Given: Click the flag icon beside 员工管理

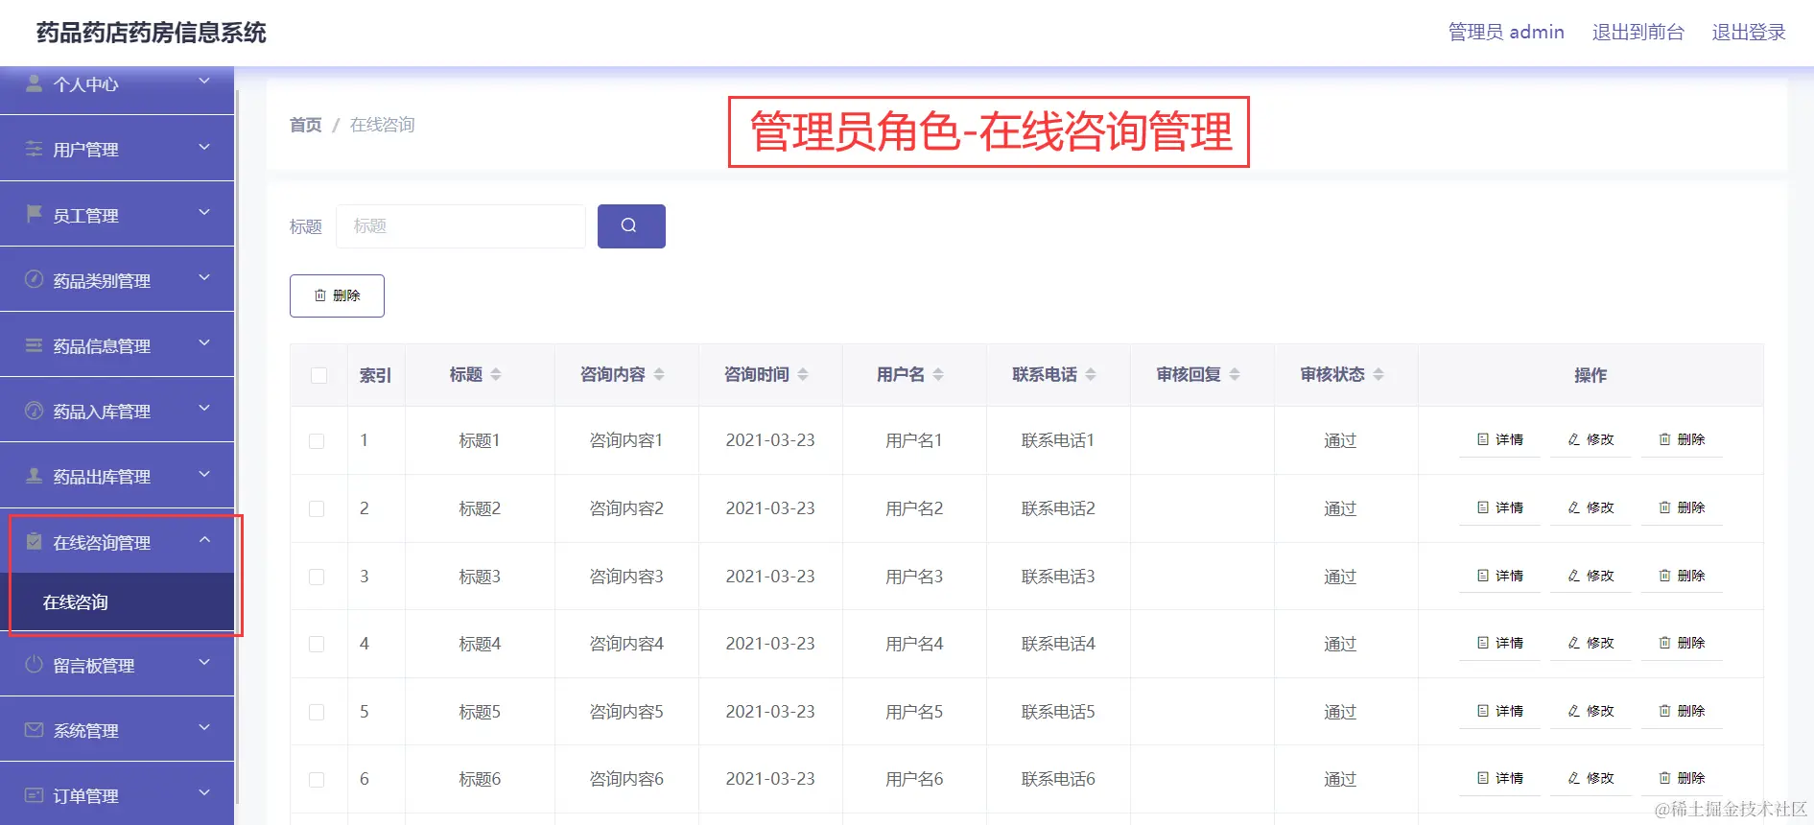Looking at the screenshot, I should point(34,214).
